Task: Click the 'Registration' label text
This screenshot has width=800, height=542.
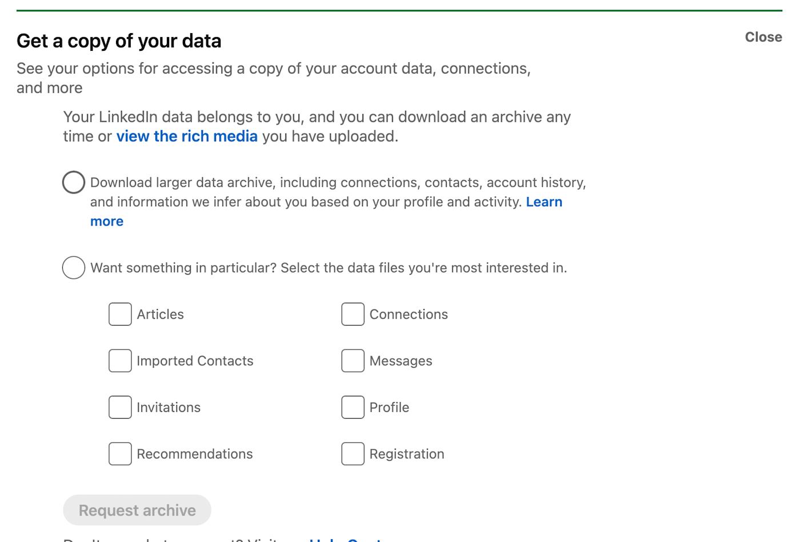Action: (406, 454)
